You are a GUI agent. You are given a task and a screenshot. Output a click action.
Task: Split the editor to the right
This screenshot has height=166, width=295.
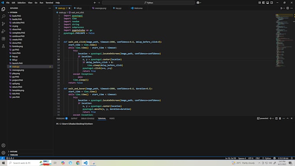[x=288, y=8]
